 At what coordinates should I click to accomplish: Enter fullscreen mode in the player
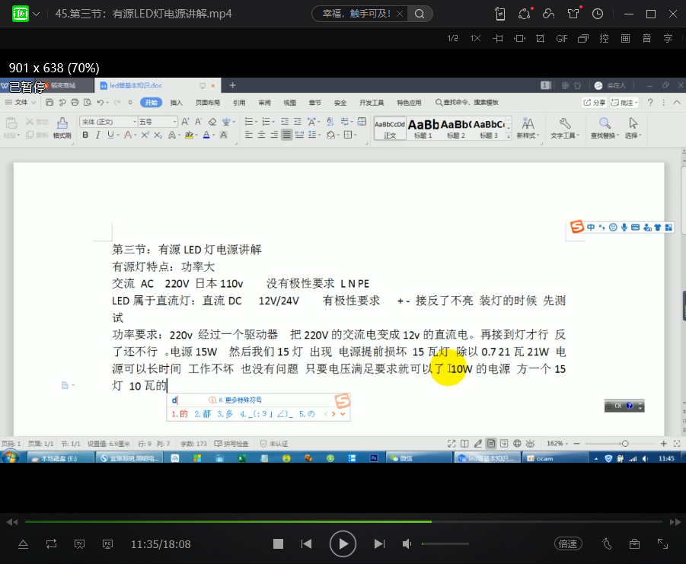click(x=662, y=543)
